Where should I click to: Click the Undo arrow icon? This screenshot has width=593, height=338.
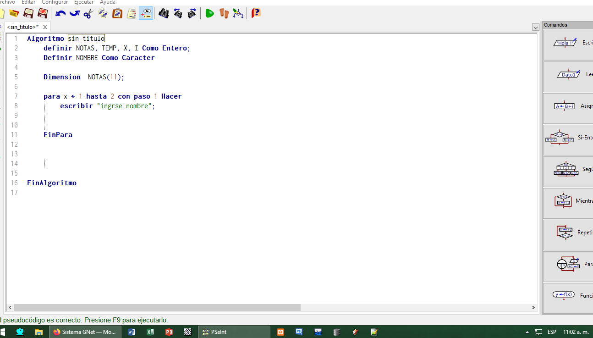click(x=60, y=13)
